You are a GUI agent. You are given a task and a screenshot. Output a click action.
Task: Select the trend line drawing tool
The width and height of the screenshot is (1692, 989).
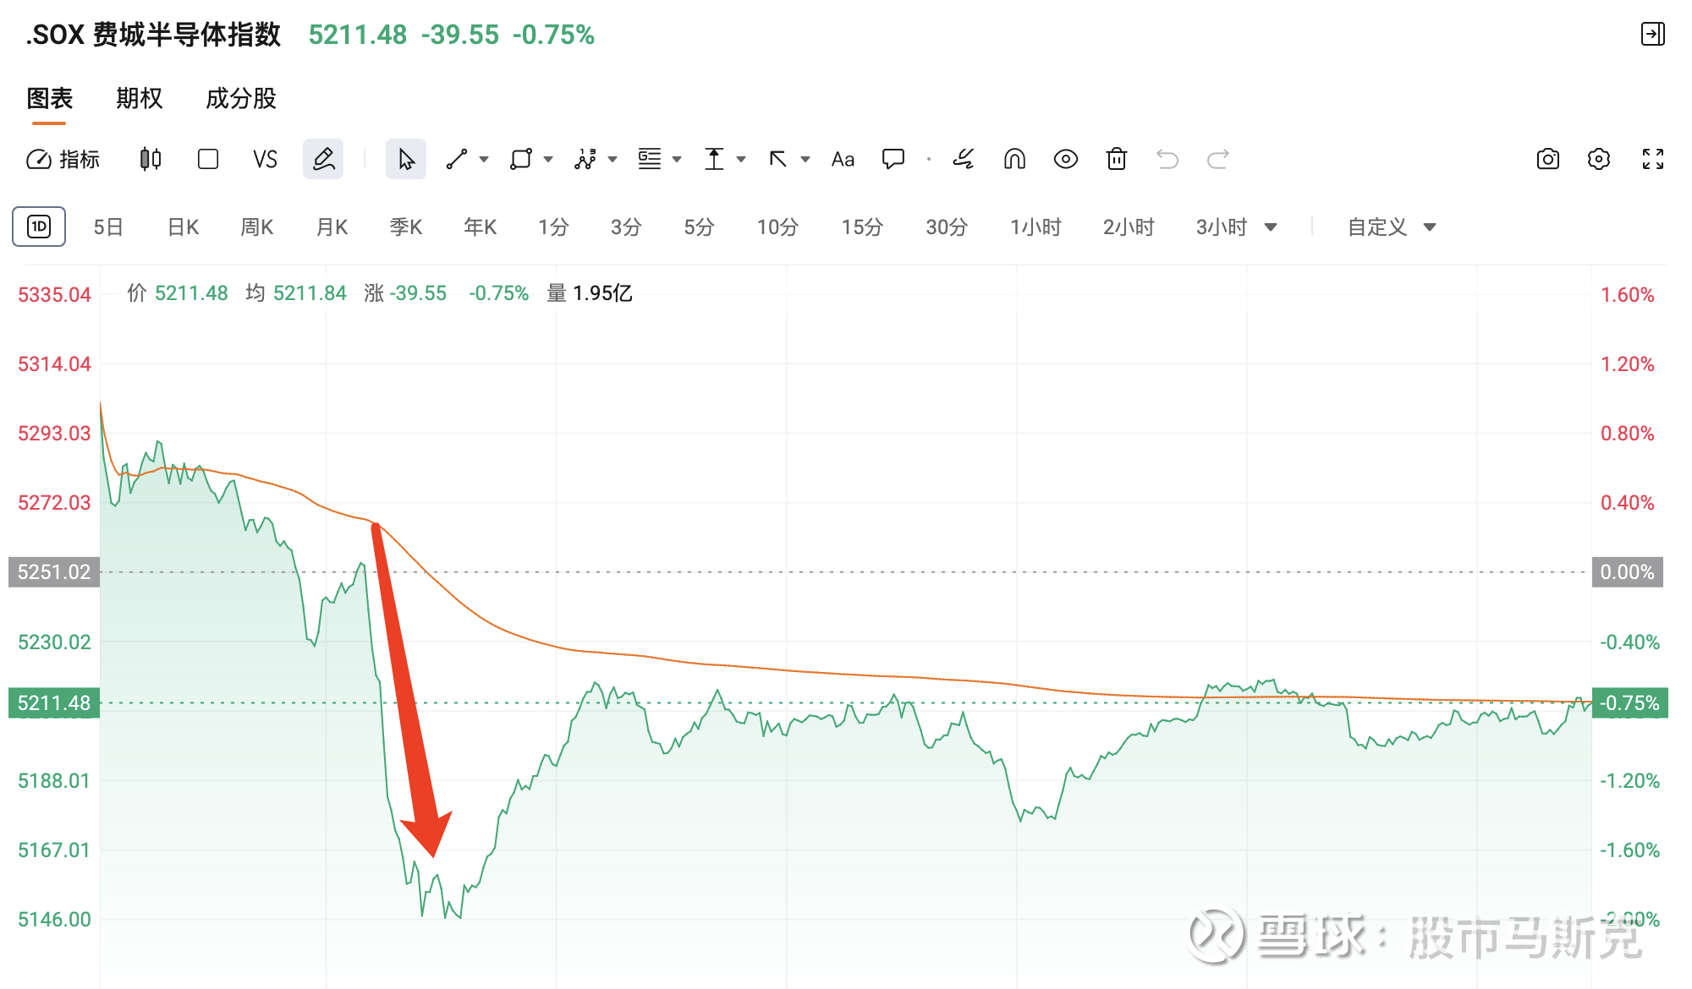[457, 159]
